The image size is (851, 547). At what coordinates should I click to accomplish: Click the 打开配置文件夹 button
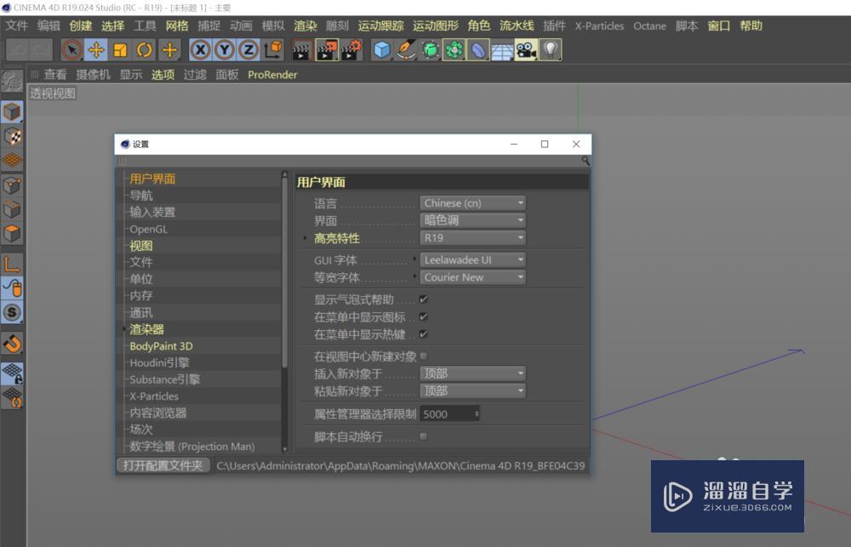(163, 465)
